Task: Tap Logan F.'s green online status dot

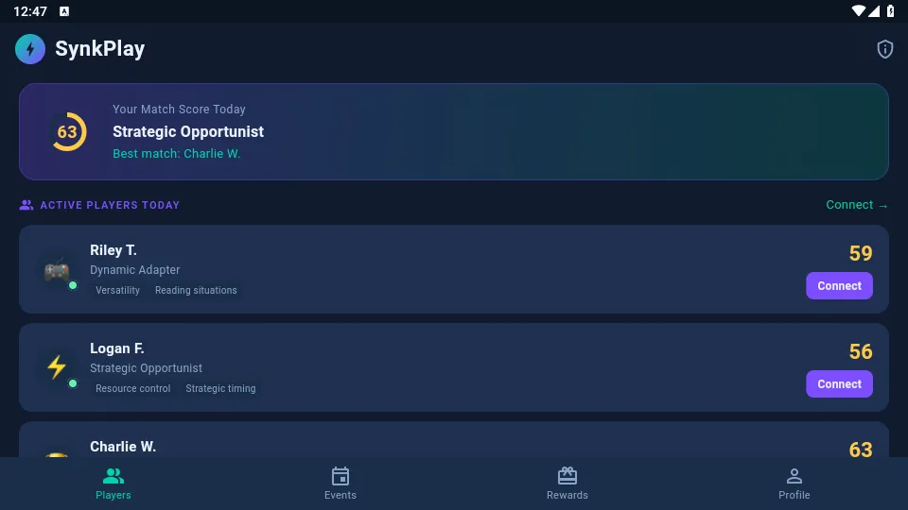Action: pyautogui.click(x=73, y=383)
